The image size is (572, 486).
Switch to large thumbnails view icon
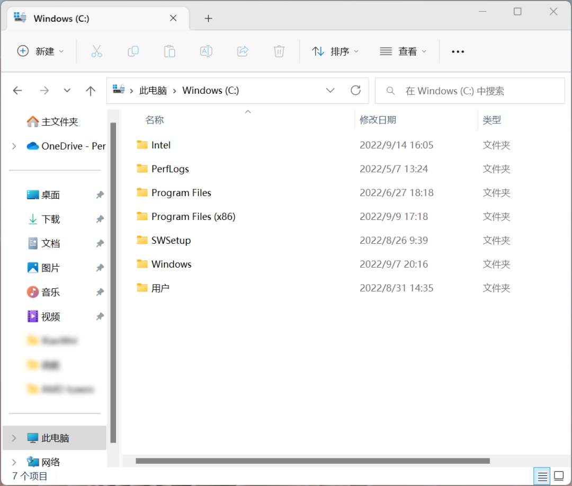pyautogui.click(x=559, y=476)
